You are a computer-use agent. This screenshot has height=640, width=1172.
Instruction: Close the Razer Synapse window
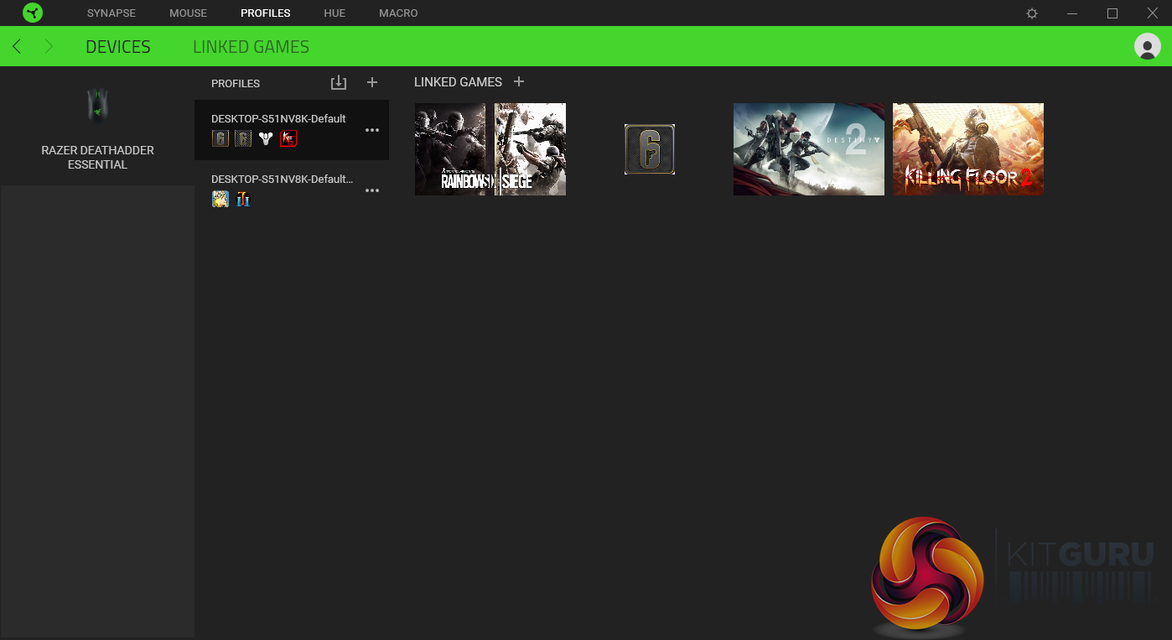coord(1153,13)
